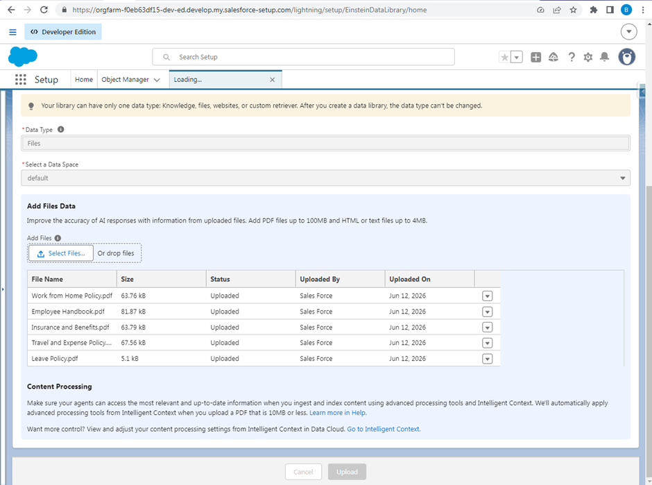Image resolution: width=652 pixels, height=485 pixels.
Task: Open the Trailhead guidance icon
Action: pos(554,58)
